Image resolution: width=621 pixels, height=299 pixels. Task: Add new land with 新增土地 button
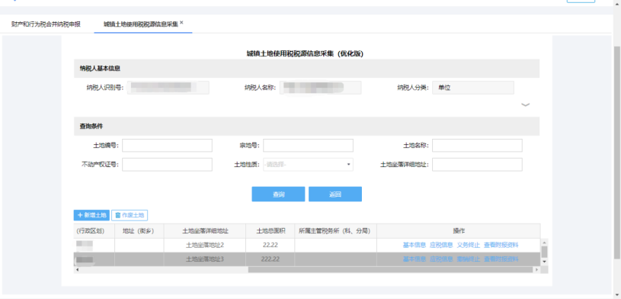[x=91, y=215]
